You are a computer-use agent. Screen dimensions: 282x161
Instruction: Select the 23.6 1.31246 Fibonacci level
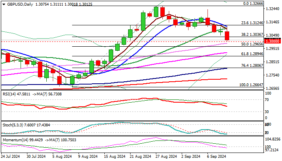pos(252,23)
